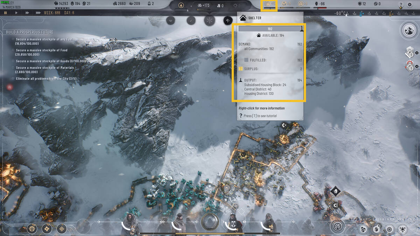Set game speed to fastest triple arrow

pos(38,13)
